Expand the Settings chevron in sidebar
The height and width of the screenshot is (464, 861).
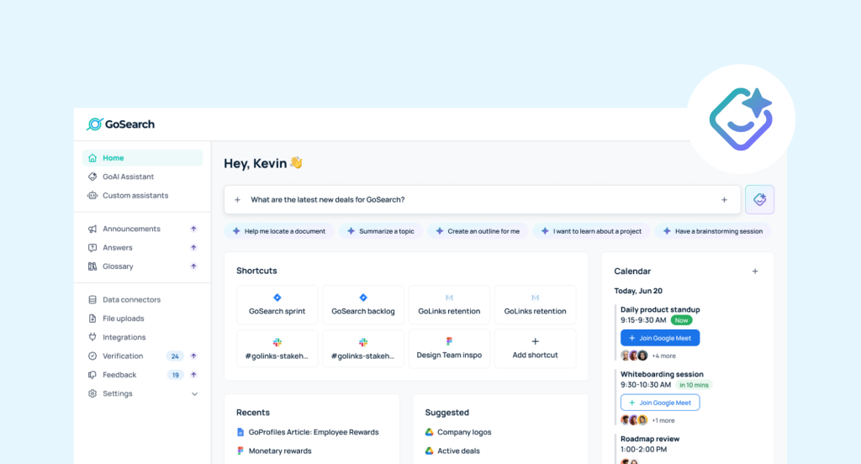[194, 393]
